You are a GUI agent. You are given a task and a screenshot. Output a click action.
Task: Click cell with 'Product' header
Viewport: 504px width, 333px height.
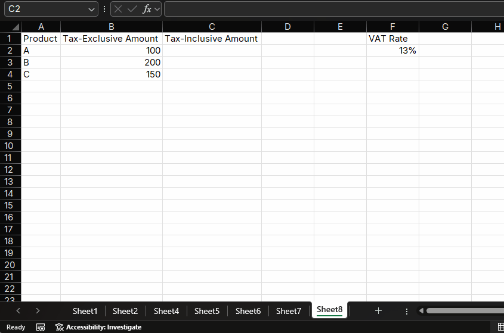(41, 39)
